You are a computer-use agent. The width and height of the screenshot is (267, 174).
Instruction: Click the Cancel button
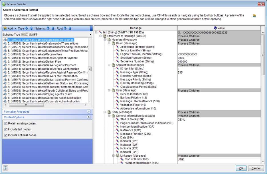(x=256, y=168)
